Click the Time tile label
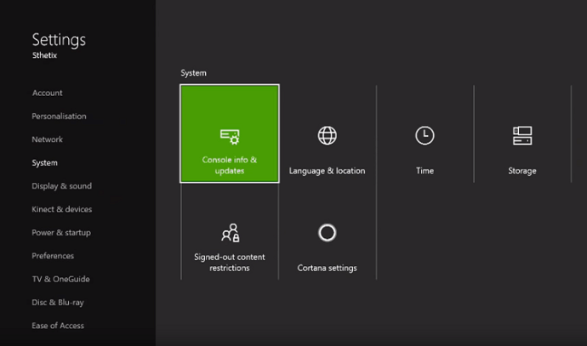The height and width of the screenshot is (346, 587). click(425, 171)
